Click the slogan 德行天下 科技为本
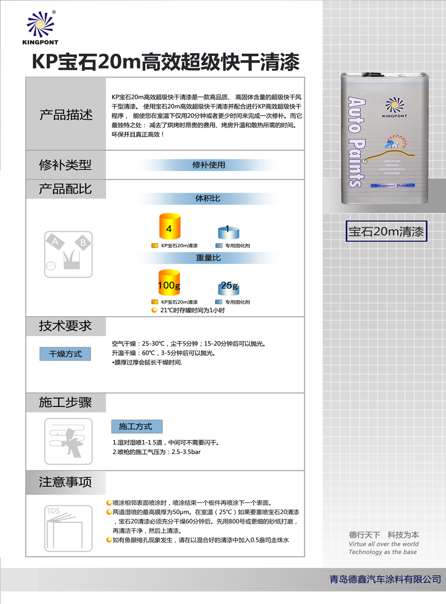 (x=384, y=535)
